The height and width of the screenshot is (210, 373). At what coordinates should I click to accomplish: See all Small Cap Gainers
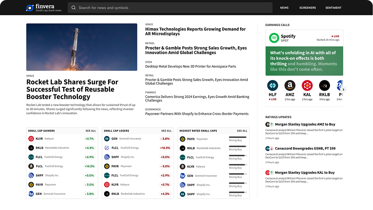91,131
